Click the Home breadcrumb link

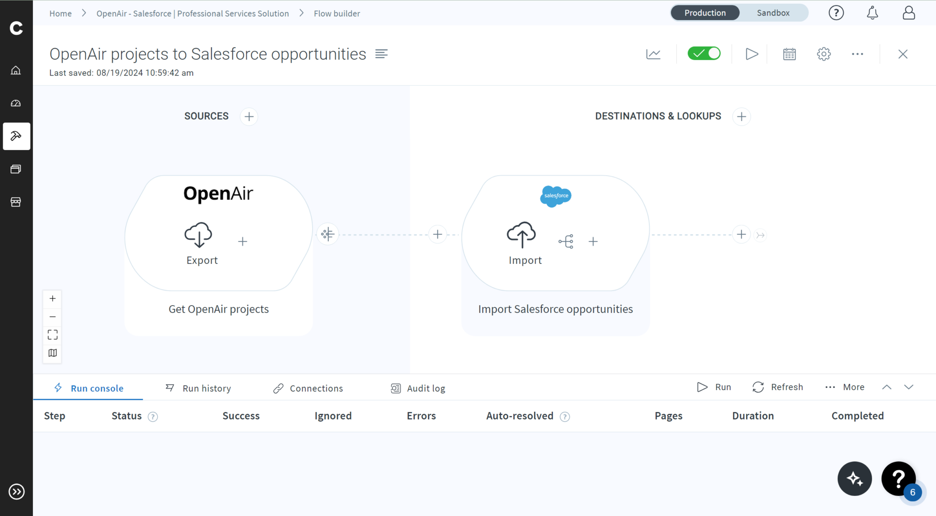(60, 13)
